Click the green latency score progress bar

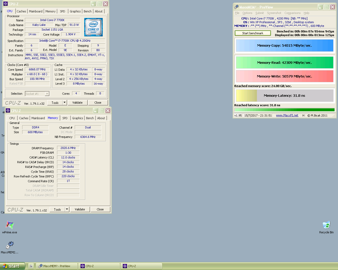pos(284,110)
